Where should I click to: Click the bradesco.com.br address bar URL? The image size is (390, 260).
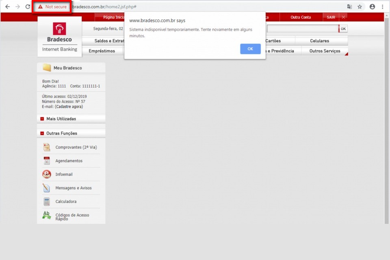104,7
